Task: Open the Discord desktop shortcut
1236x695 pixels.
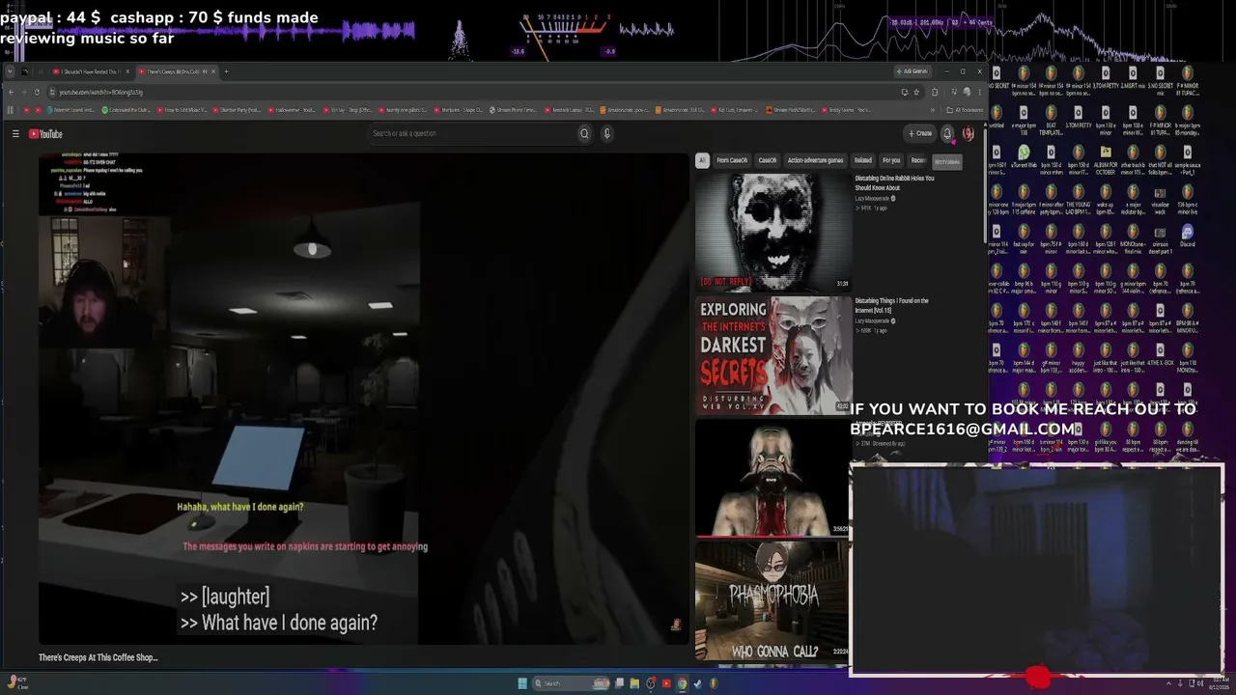Action: tap(1188, 236)
